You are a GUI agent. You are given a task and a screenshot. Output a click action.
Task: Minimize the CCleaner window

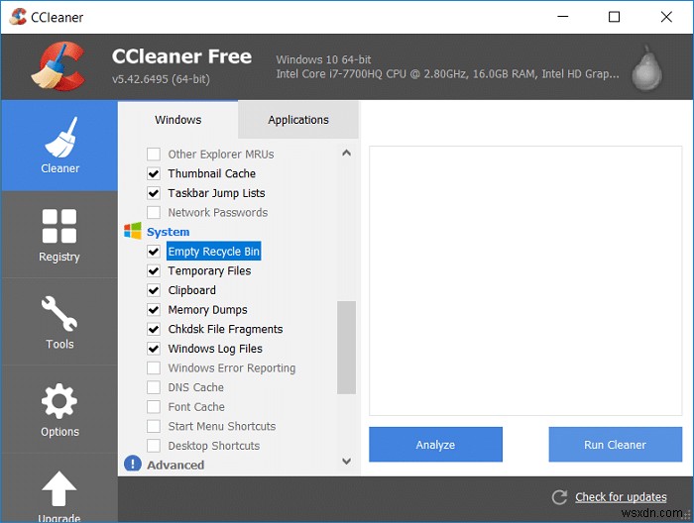(562, 17)
